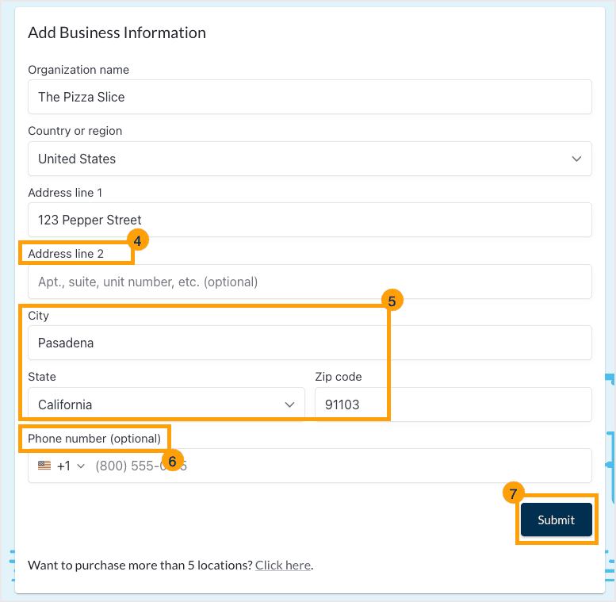Click the "Organization name" label text
Image resolution: width=616 pixels, height=602 pixels.
tap(78, 70)
